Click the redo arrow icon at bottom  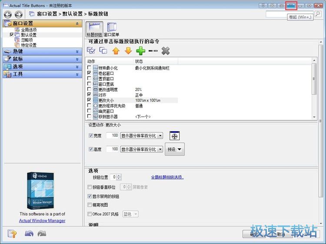[42, 234]
